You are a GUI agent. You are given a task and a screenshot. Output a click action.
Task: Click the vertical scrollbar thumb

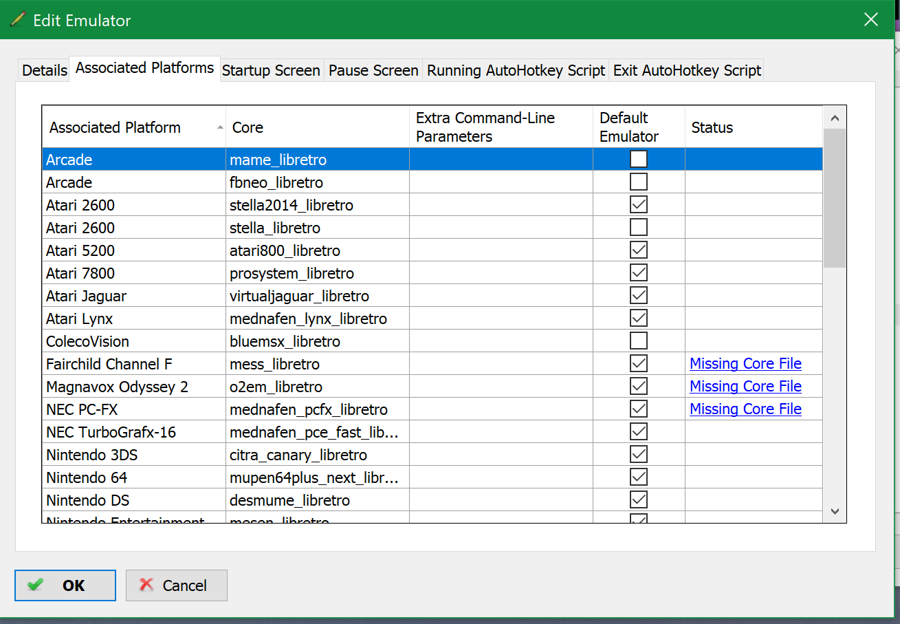[835, 198]
